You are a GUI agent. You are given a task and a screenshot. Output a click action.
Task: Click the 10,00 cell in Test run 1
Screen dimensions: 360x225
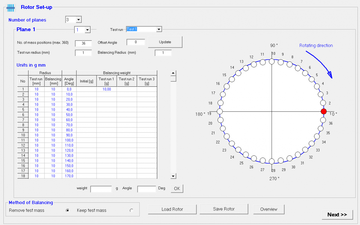[x=107, y=89]
